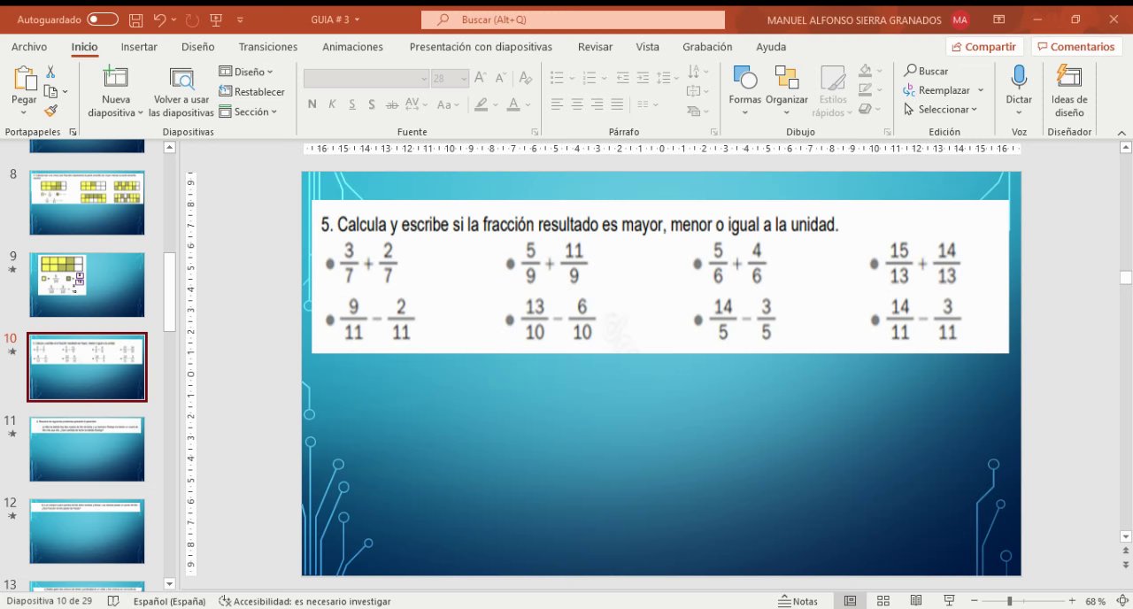Open ribbon display options
The width and height of the screenshot is (1133, 609).
(998, 19)
